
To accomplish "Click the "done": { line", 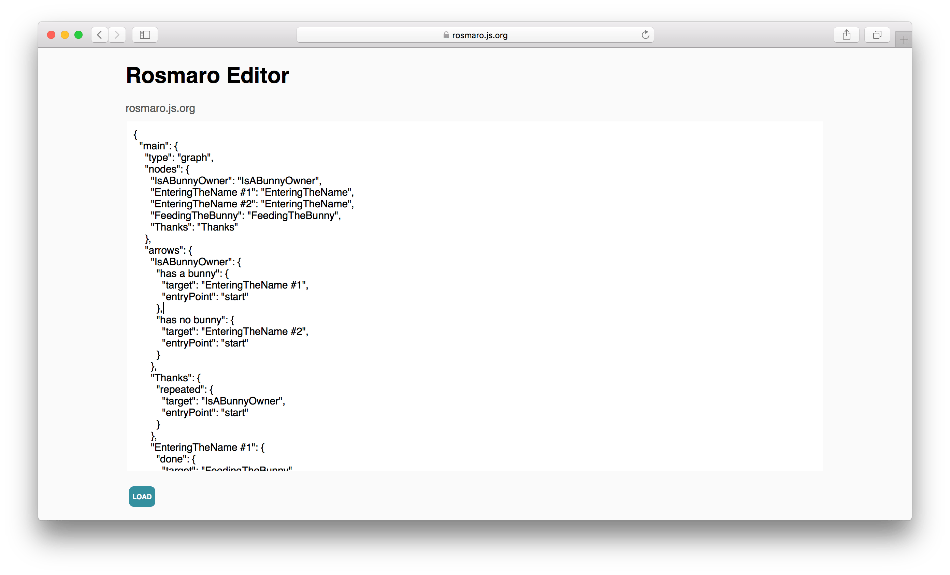I will point(176,459).
